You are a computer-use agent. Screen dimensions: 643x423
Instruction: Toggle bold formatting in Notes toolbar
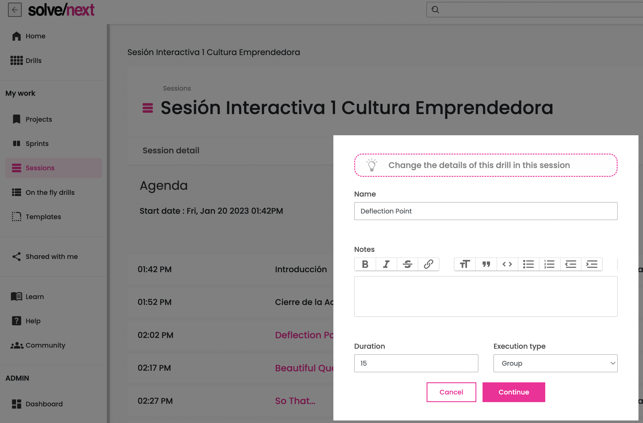coord(365,264)
